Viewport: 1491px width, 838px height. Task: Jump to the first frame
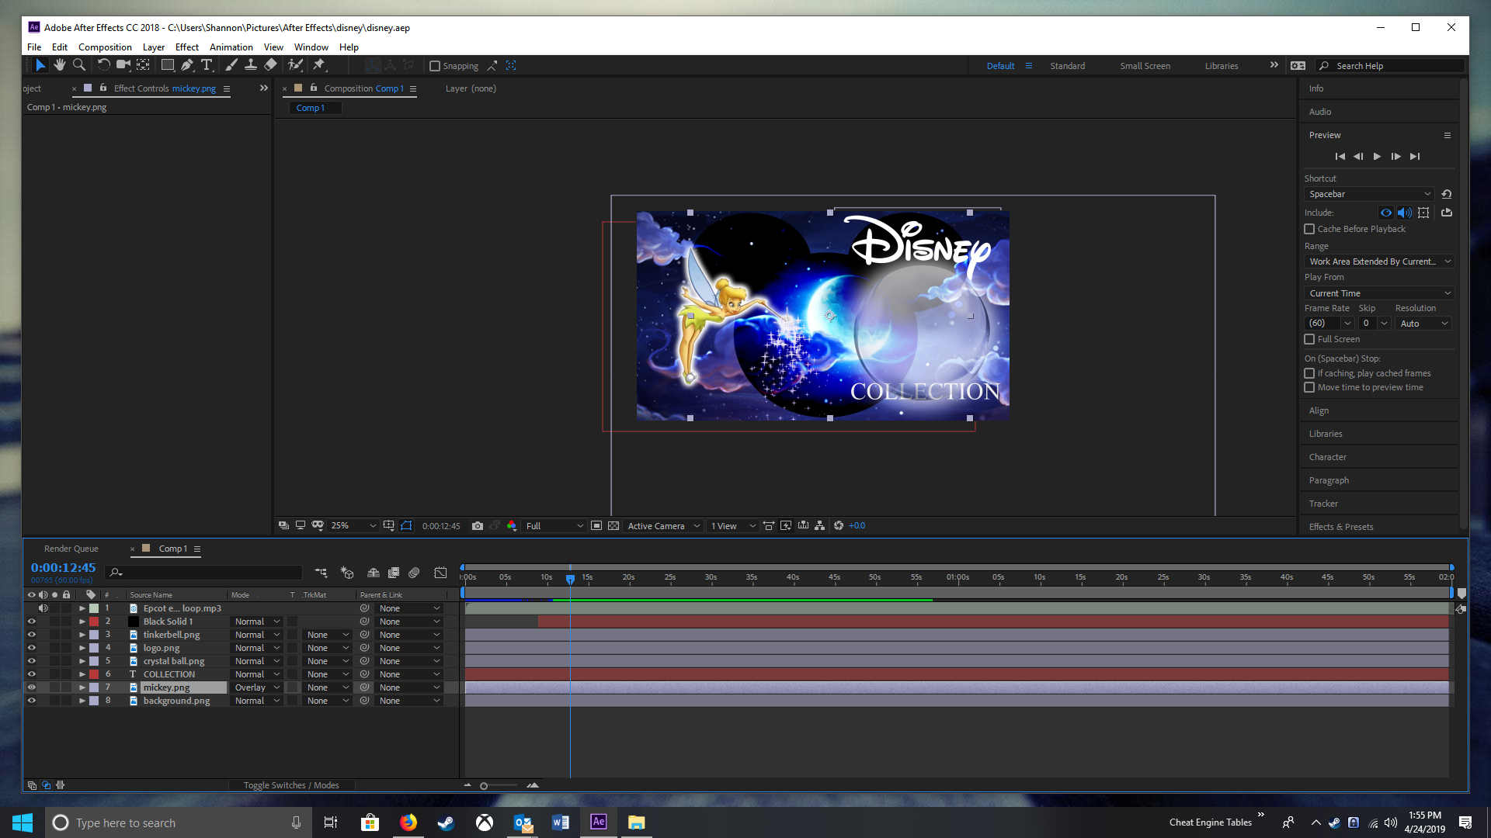(1340, 157)
